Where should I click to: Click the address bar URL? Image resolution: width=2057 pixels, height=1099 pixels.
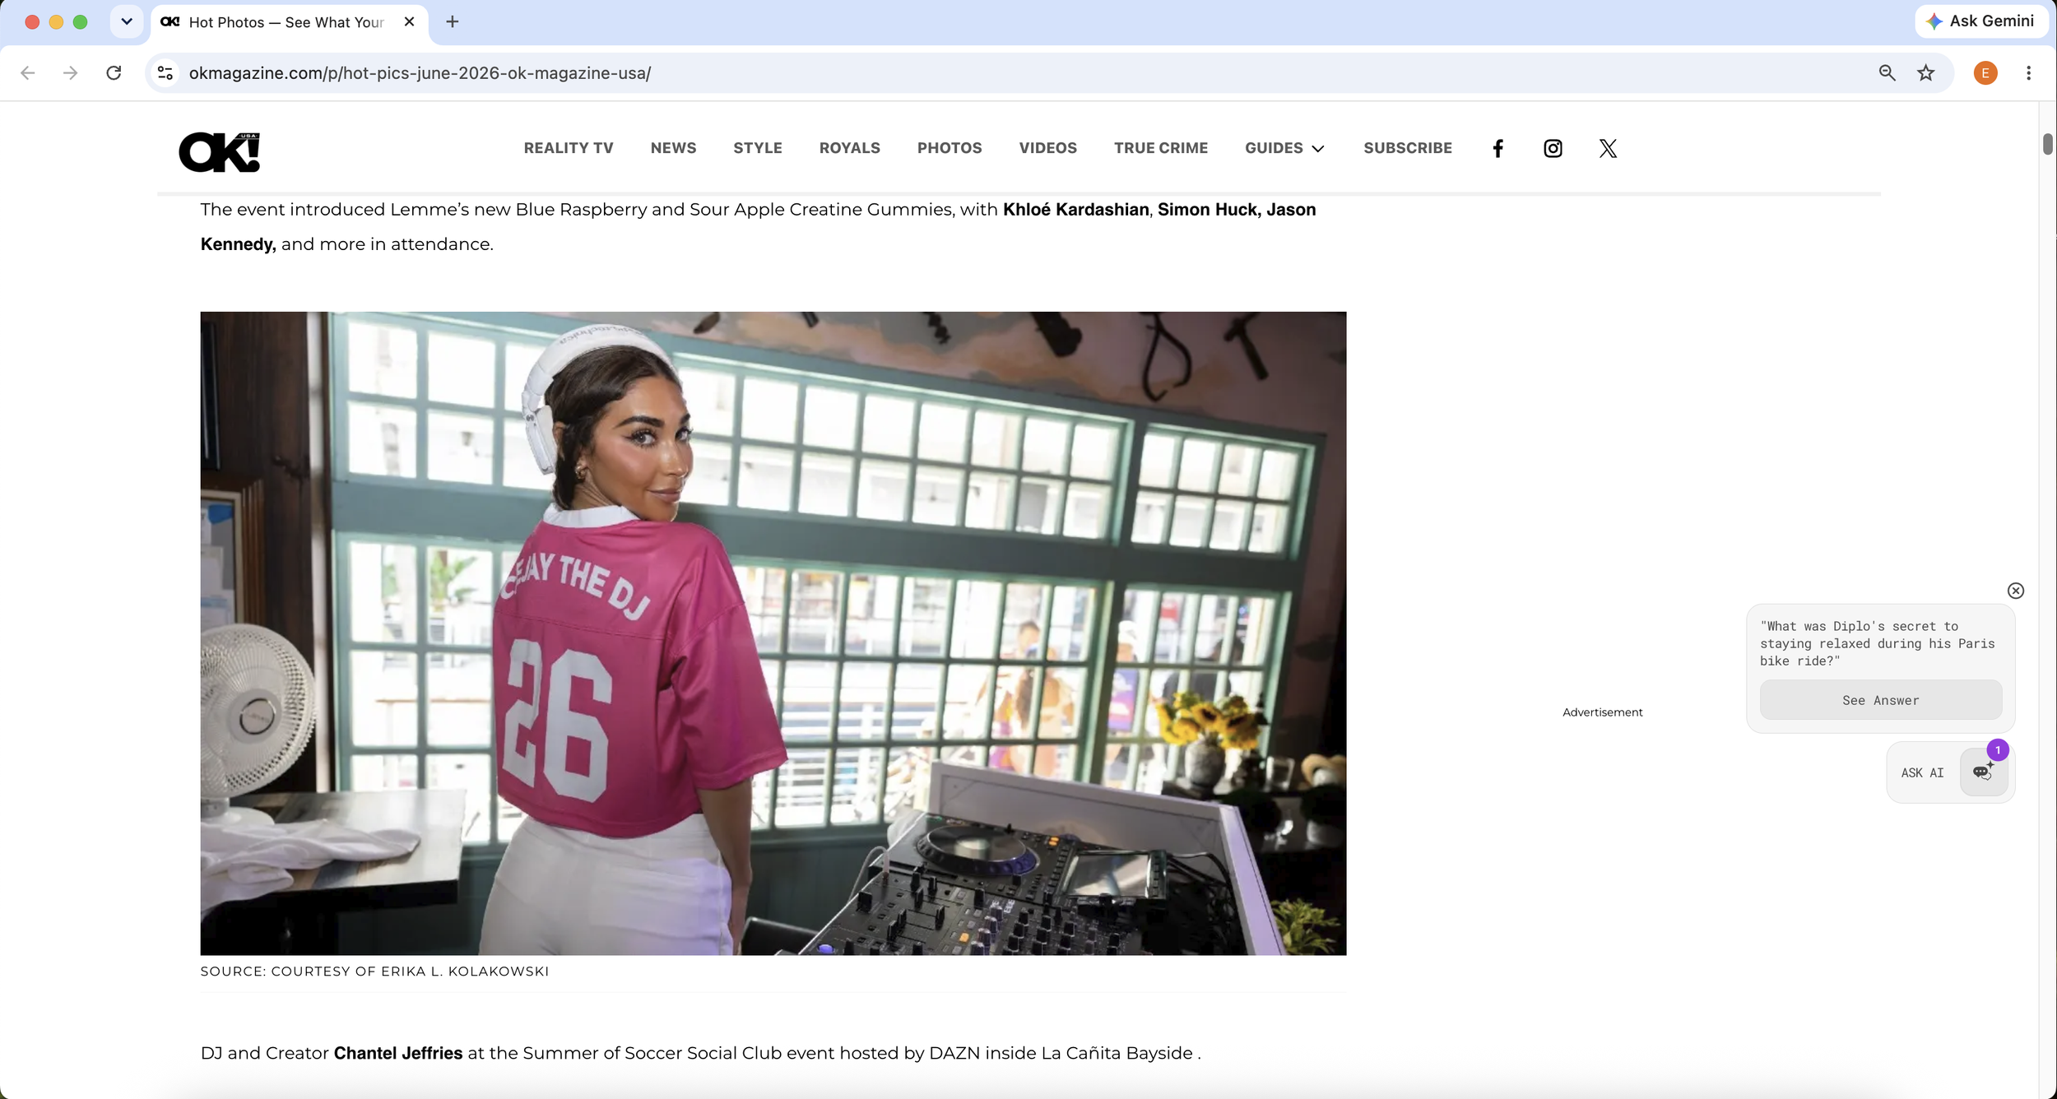tap(420, 73)
